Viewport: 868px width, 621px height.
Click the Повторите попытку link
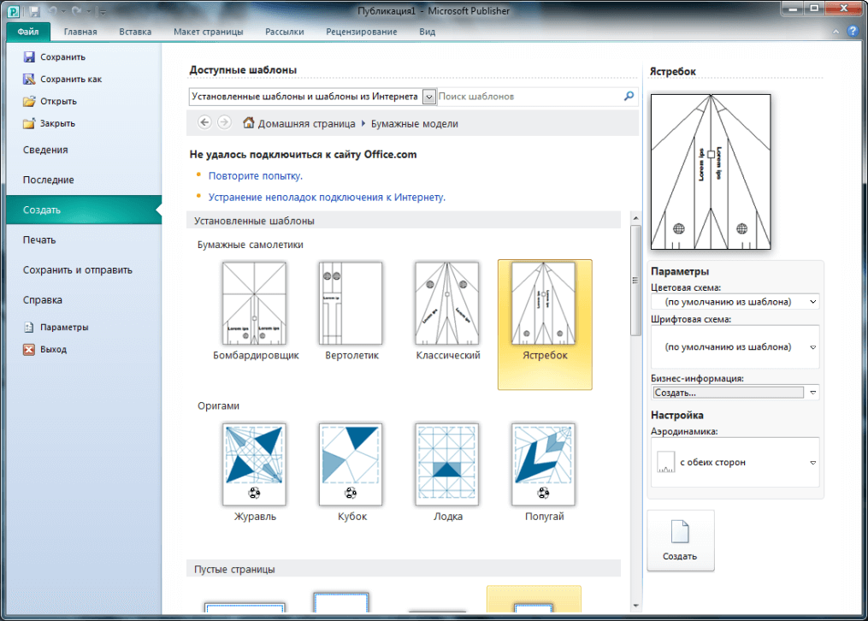pyautogui.click(x=255, y=175)
